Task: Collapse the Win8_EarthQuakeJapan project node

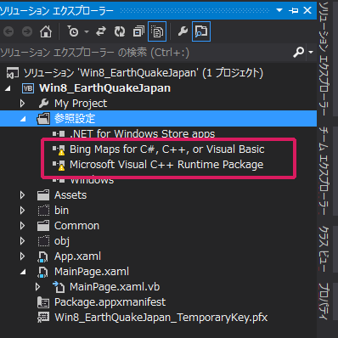Action: pyautogui.click(x=8, y=88)
